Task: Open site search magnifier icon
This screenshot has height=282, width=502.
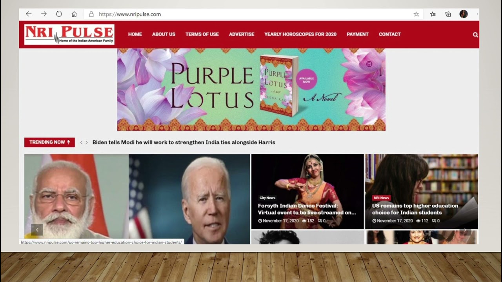Action: click(x=475, y=34)
